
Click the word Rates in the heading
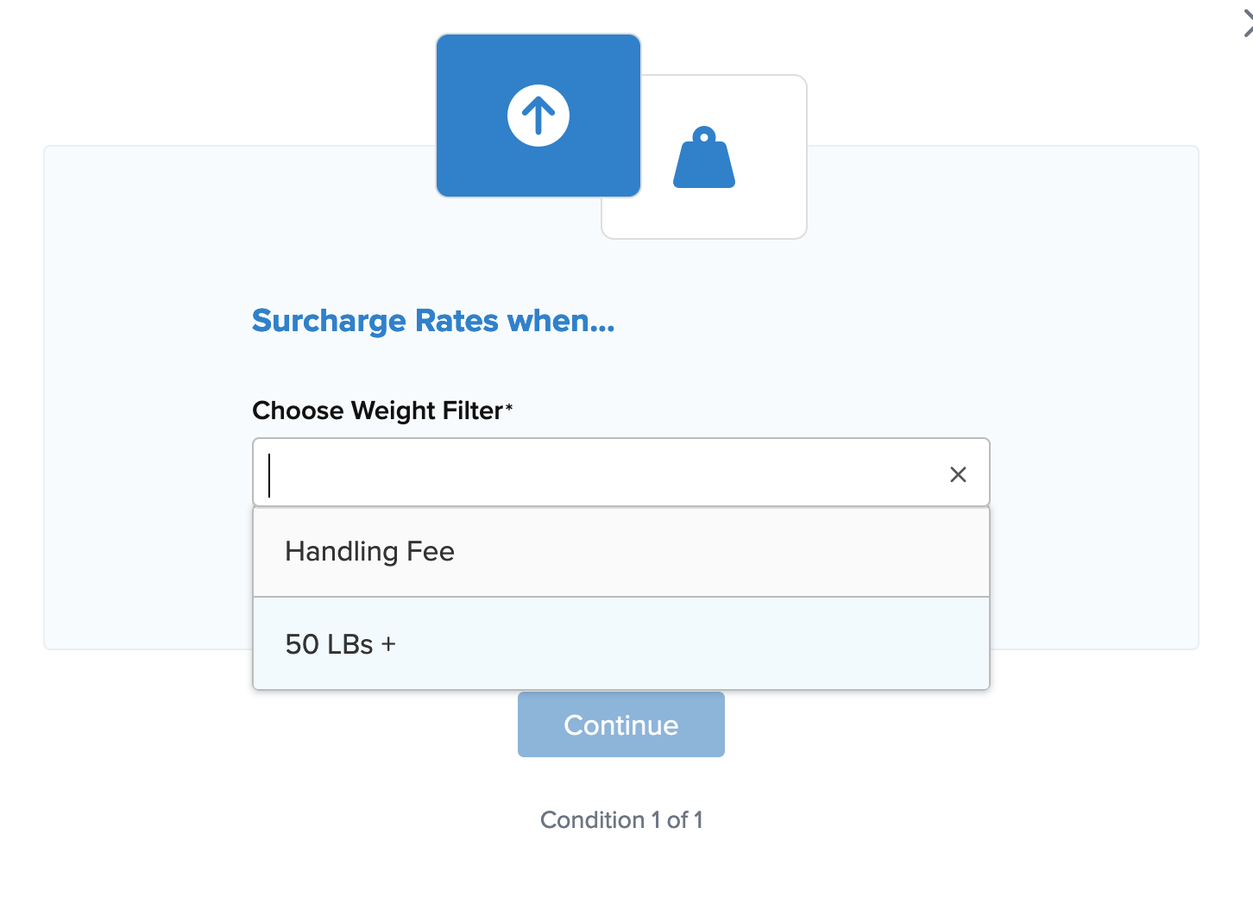456,321
